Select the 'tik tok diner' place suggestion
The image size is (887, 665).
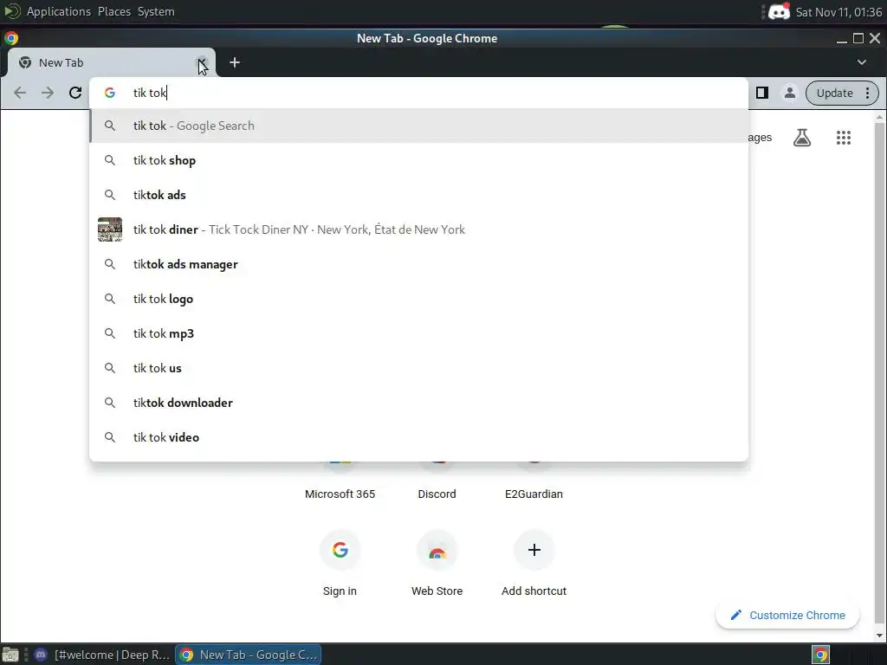(418, 229)
